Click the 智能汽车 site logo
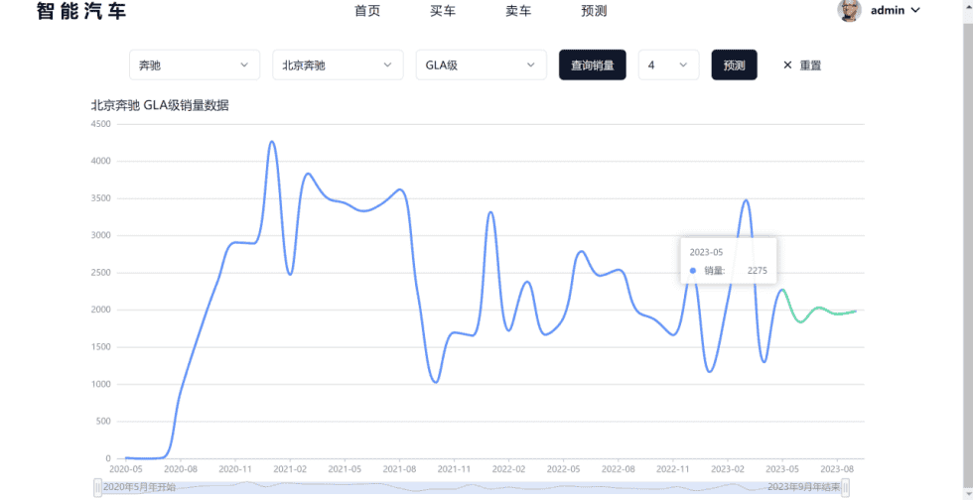The width and height of the screenshot is (973, 500). coord(81,11)
